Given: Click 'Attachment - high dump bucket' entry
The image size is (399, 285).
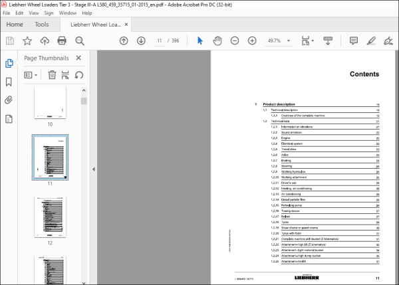Looking at the screenshot, I should click(x=301, y=256).
